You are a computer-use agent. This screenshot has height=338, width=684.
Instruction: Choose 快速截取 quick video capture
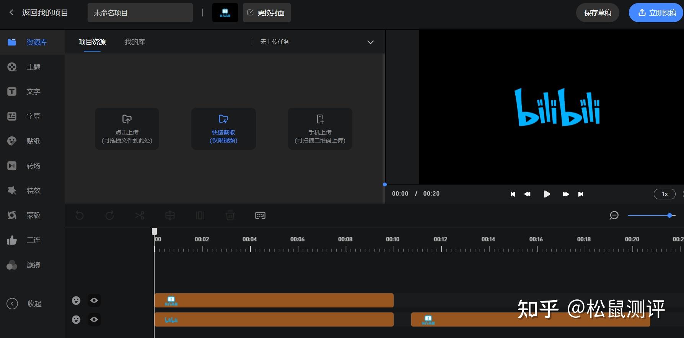click(223, 129)
